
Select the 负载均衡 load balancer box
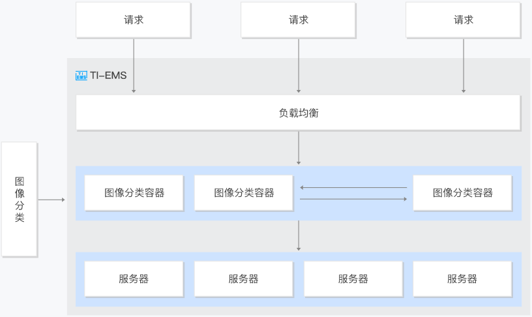(x=298, y=113)
